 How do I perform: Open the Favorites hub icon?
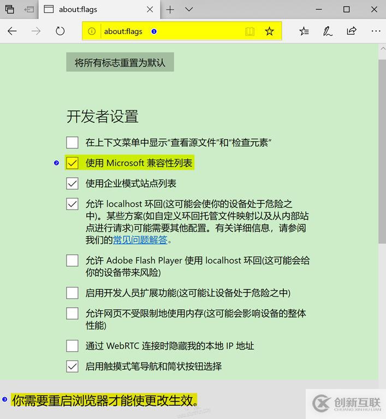[x=304, y=31]
